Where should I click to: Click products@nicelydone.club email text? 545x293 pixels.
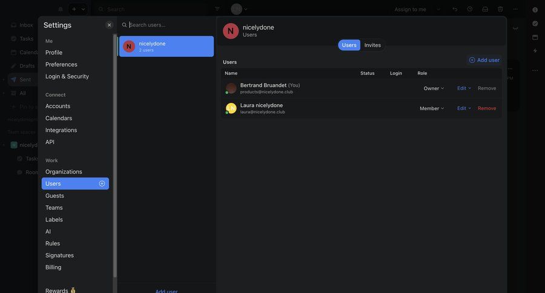tap(266, 92)
